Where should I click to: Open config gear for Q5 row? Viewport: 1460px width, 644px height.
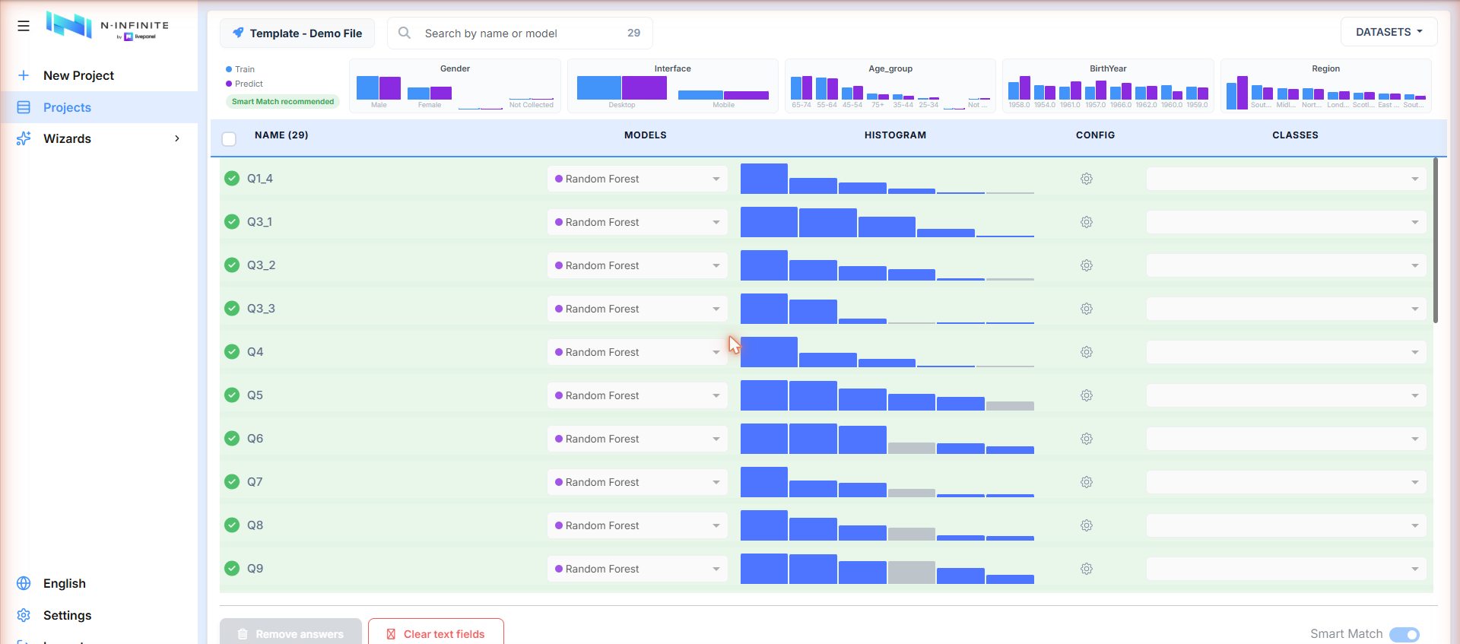coord(1087,395)
